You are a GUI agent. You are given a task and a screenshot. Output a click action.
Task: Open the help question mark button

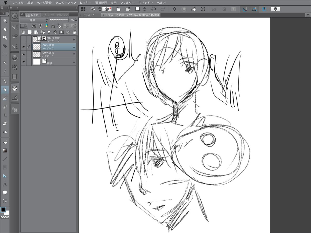[275, 9]
